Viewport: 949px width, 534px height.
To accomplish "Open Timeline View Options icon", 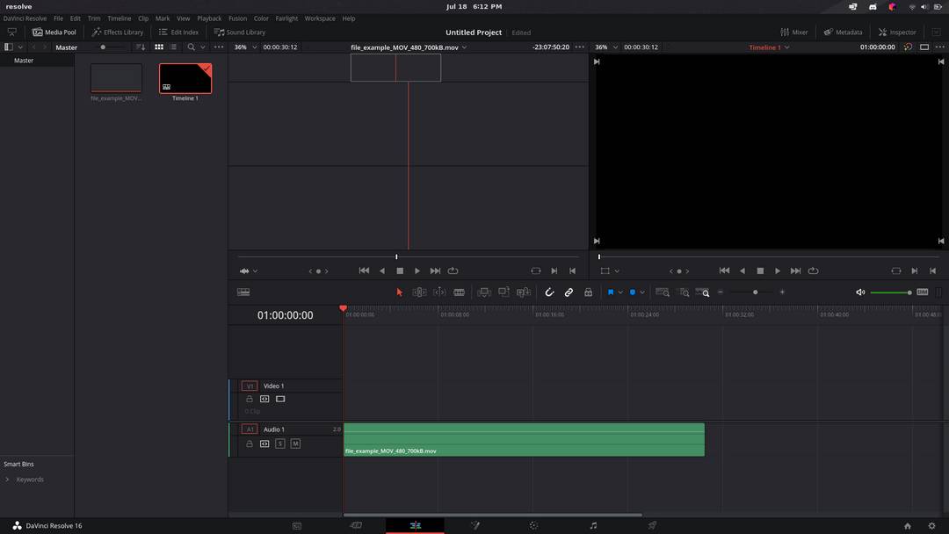I will (x=243, y=292).
